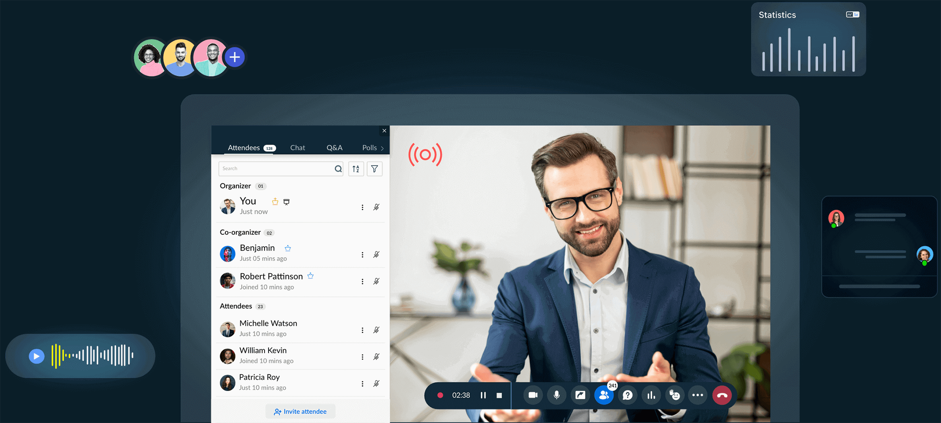
Task: Select Michelle Watson's avatar
Action: click(x=228, y=329)
